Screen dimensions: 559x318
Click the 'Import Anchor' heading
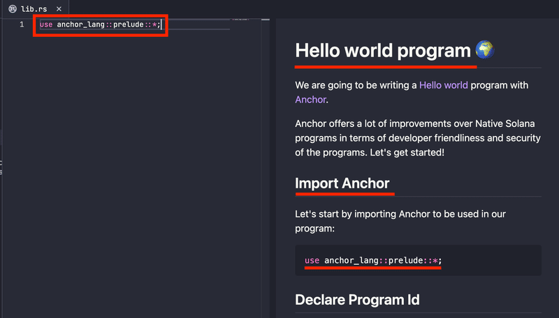point(342,183)
